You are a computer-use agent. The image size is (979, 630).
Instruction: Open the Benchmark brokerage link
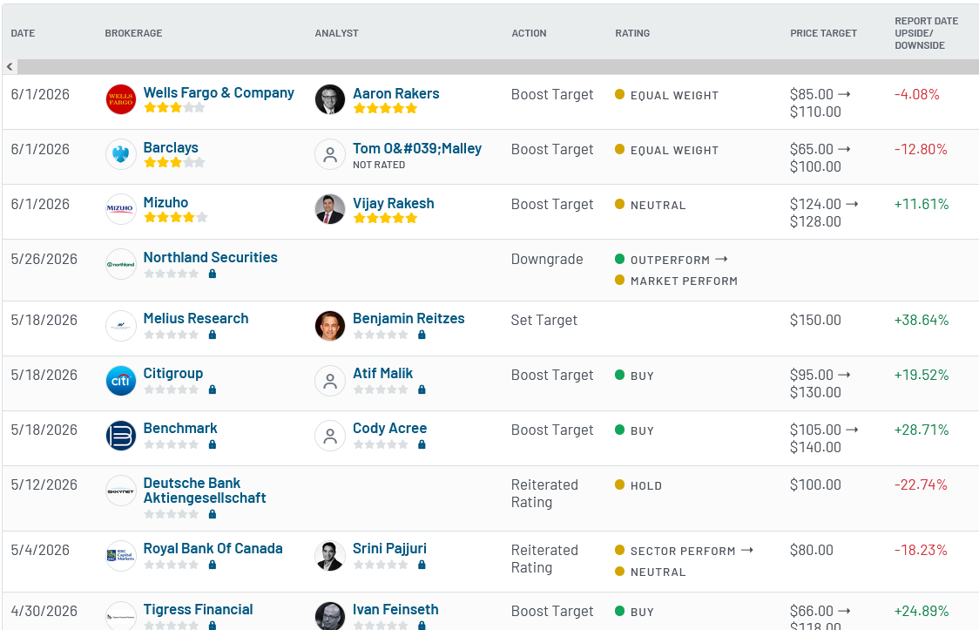click(x=180, y=429)
